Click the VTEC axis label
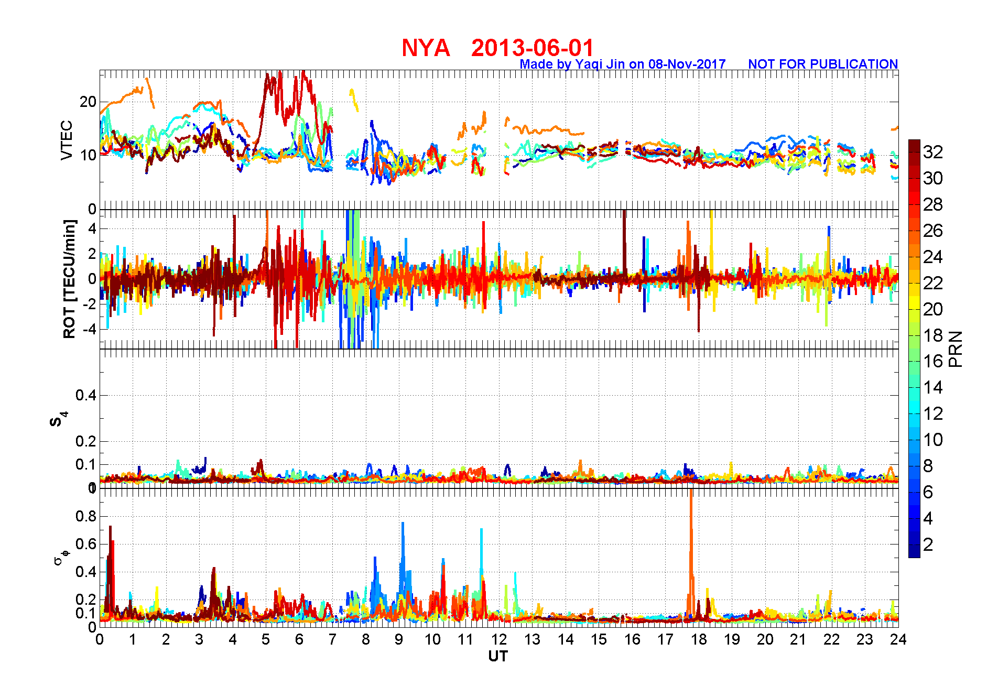Viewport: 998px width, 697px height. (67, 140)
